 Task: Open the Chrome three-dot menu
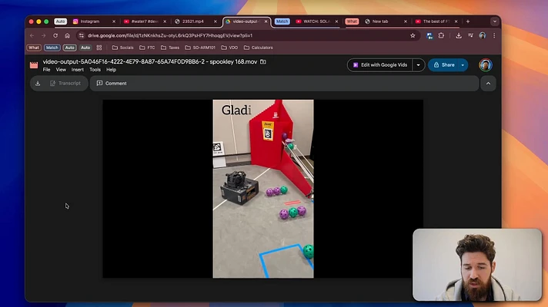point(494,35)
